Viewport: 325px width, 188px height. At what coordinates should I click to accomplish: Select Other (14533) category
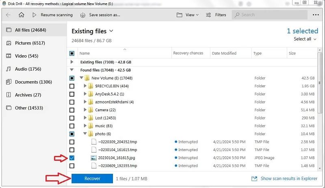click(34, 108)
